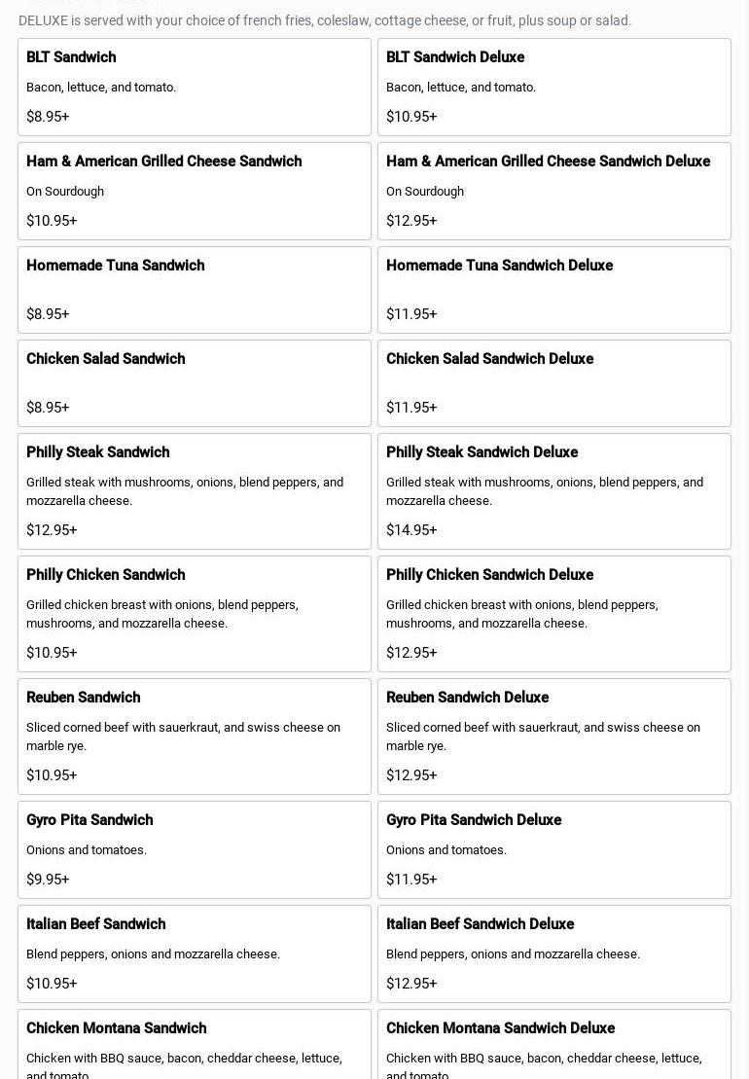The width and height of the screenshot is (749, 1079).
Task: Open Chicken Salad Sandwich option
Action: pos(195,382)
